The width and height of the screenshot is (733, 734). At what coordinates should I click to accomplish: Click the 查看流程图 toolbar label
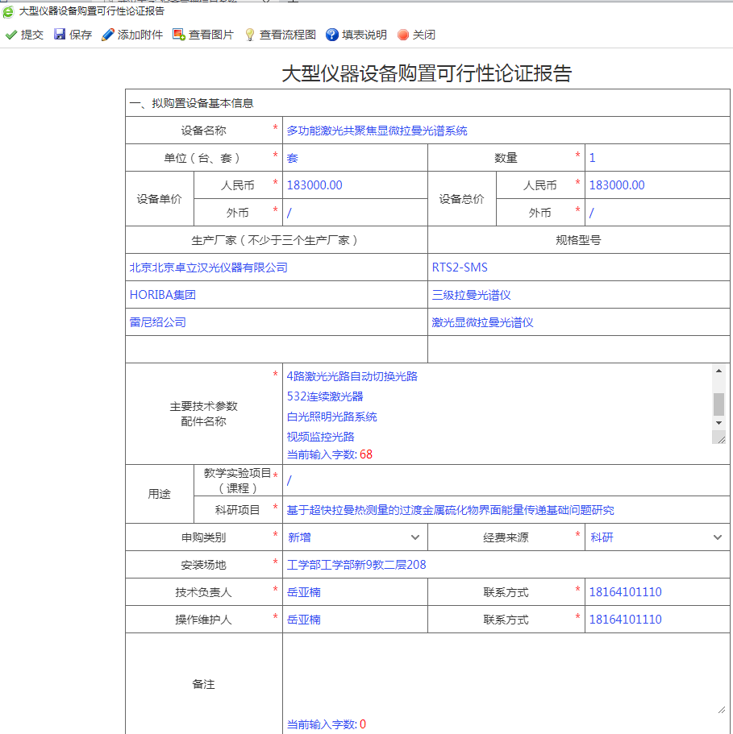pos(288,35)
